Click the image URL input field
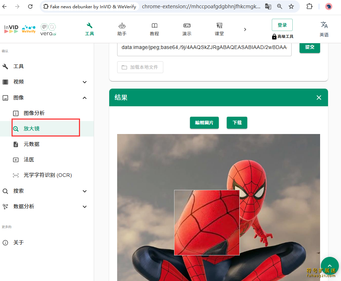The image size is (341, 281). tap(204, 49)
